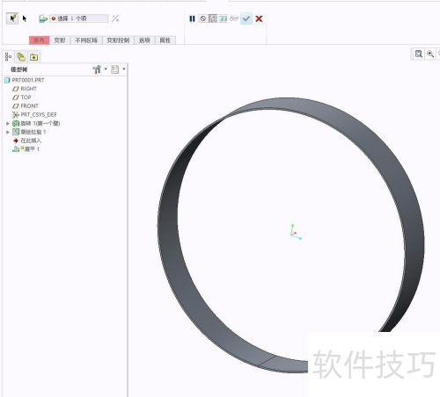The image size is (440, 397).
Task: Click the flip direction slash icon
Action: (x=115, y=18)
